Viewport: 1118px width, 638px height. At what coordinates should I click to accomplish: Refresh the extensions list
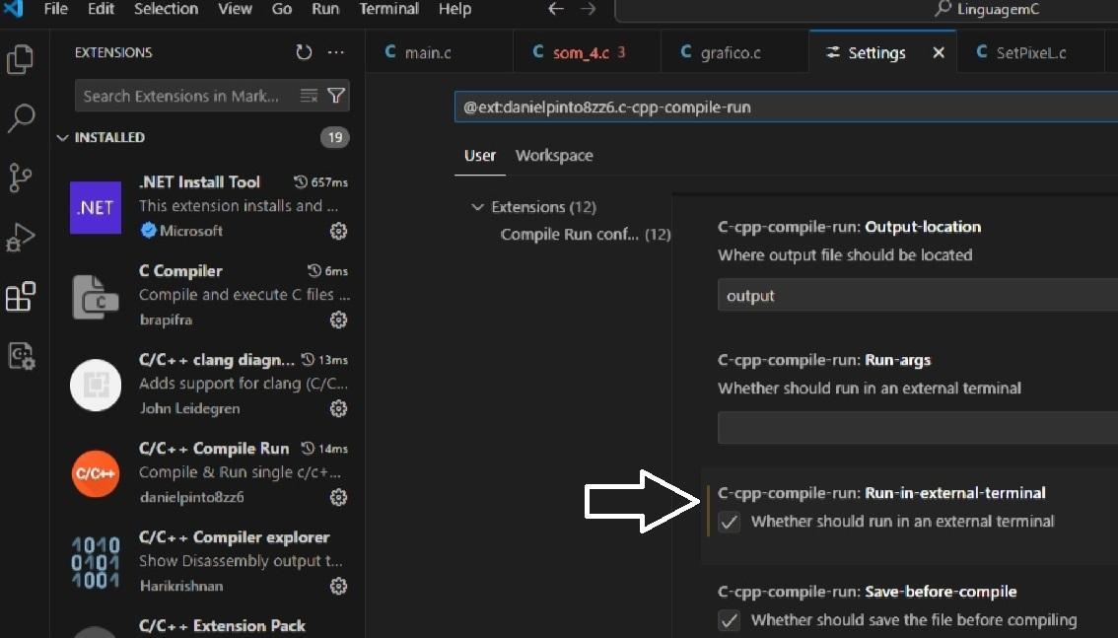(304, 52)
